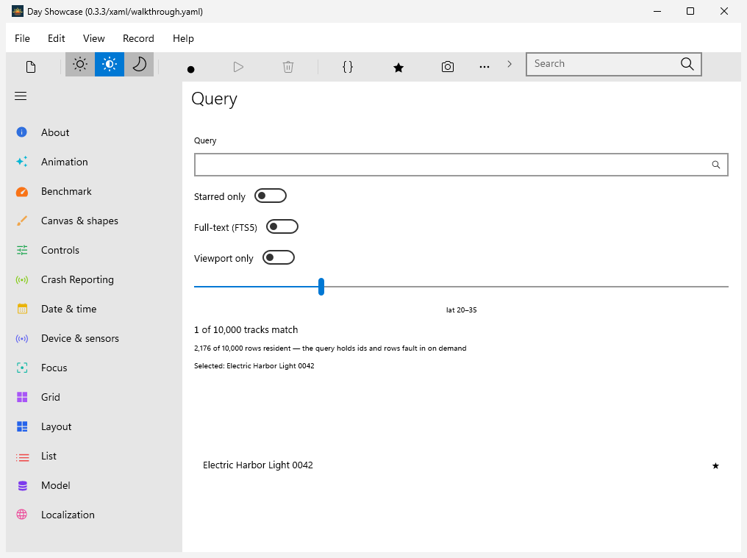
Task: Click the '2,176 of 10,000 rows resident' text
Action: [330, 348]
